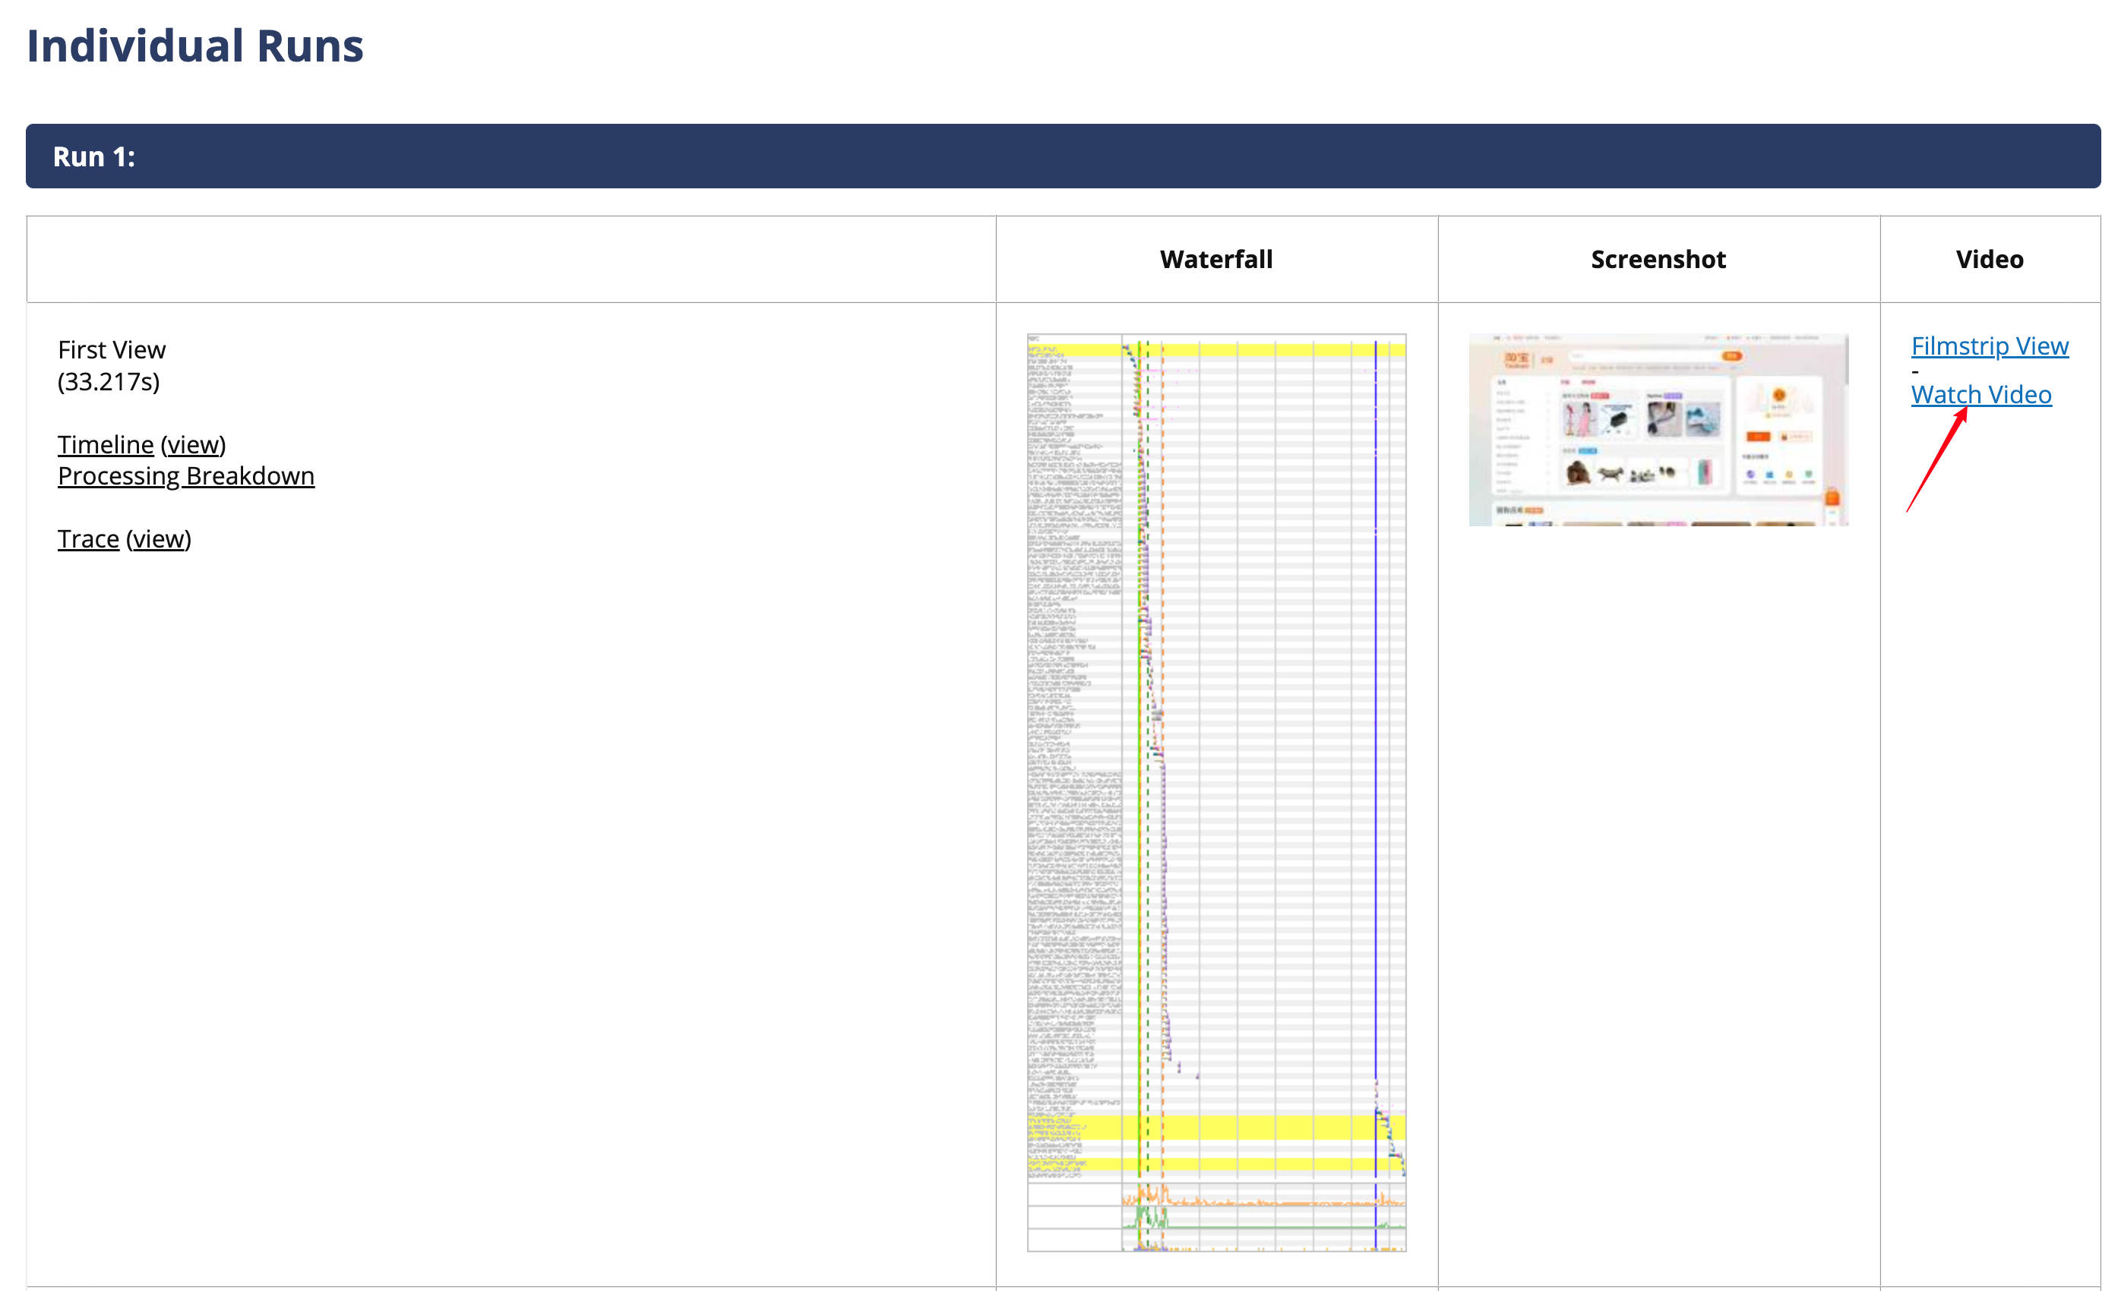
Task: Open the waterfall chart thumbnail
Action: coord(1216,793)
